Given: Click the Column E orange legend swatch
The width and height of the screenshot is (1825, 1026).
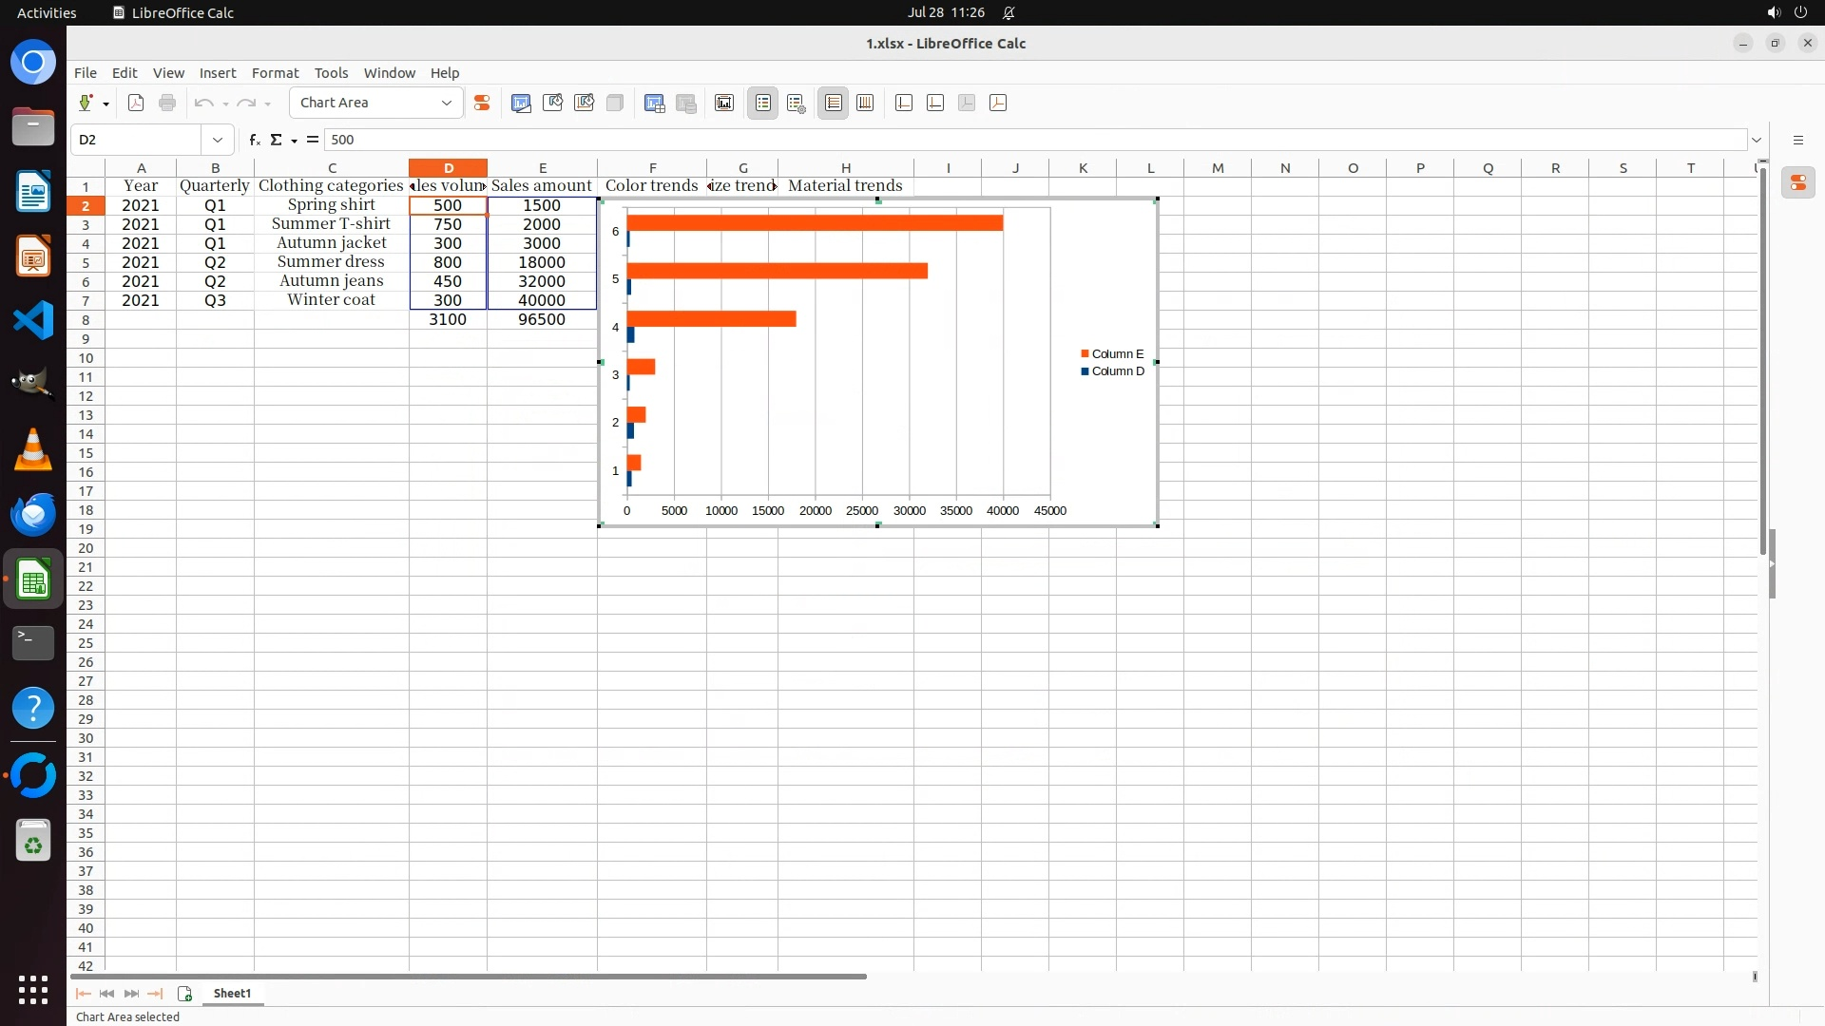Looking at the screenshot, I should [x=1085, y=354].
